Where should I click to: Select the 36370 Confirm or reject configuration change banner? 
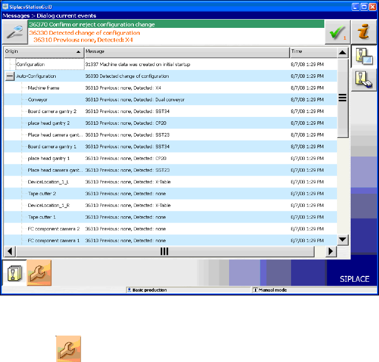[x=176, y=24]
